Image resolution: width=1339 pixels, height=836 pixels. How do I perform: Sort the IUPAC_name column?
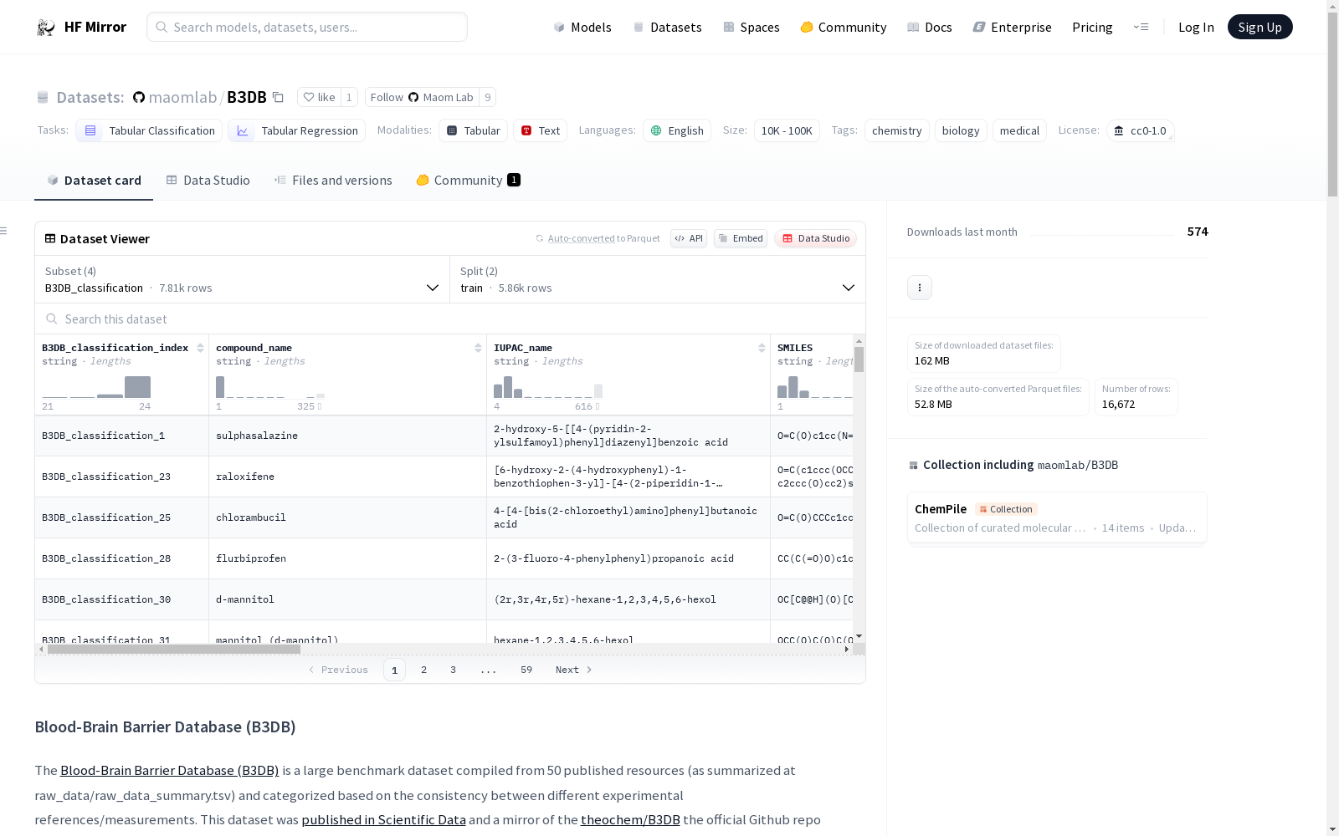coord(762,348)
